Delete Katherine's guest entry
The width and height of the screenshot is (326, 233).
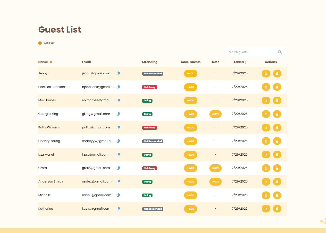coord(277,209)
